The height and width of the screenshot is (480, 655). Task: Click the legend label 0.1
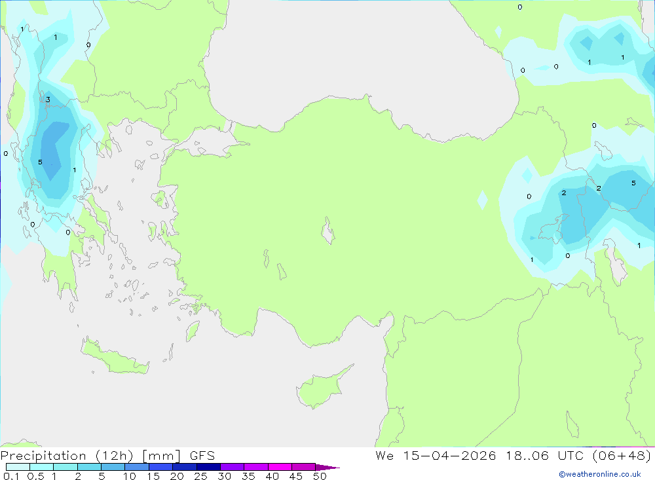(11, 476)
